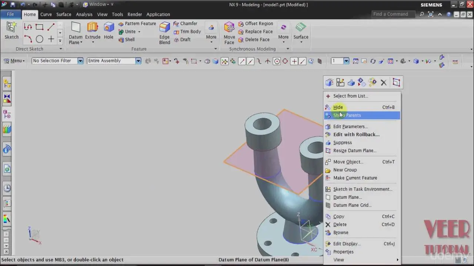
Task: Open the File menu tab
Action: 10,14
